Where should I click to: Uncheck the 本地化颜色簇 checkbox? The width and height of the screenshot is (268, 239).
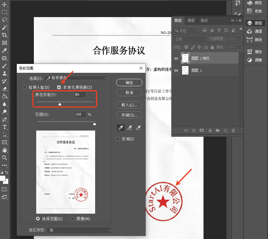pyautogui.click(x=59, y=88)
